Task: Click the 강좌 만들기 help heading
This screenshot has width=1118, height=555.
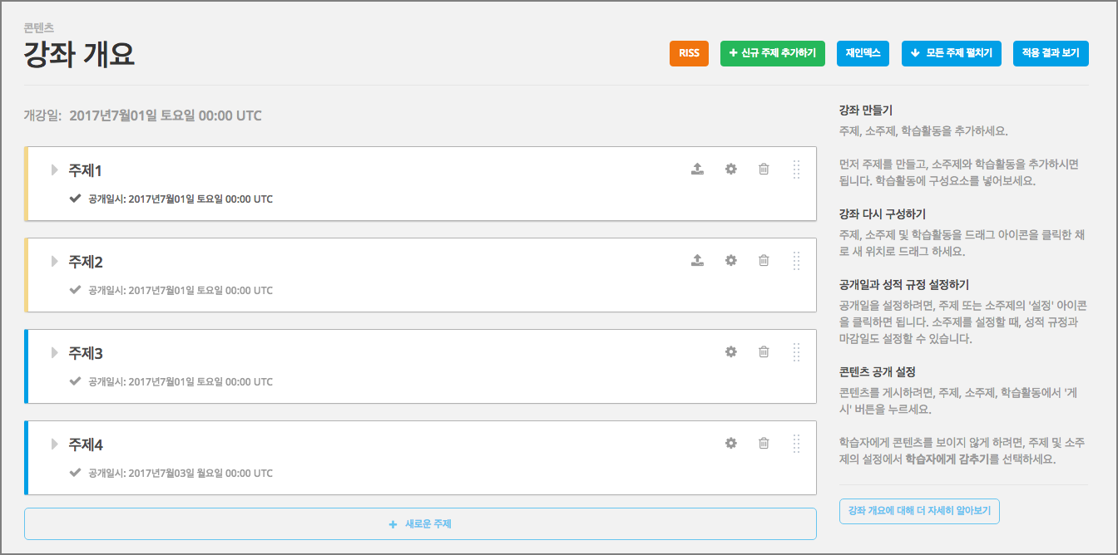Action: pyautogui.click(x=866, y=111)
